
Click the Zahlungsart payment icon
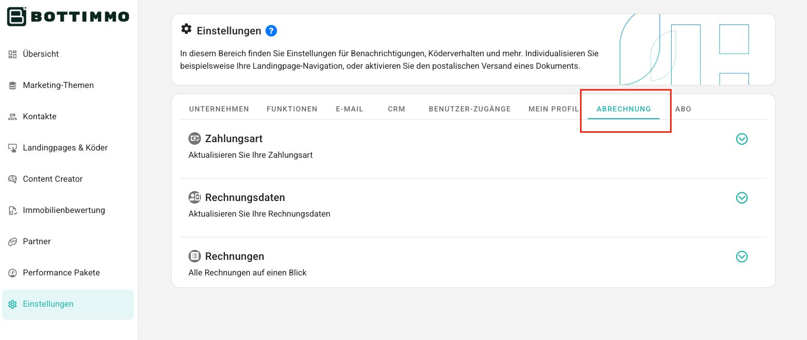[x=195, y=138]
